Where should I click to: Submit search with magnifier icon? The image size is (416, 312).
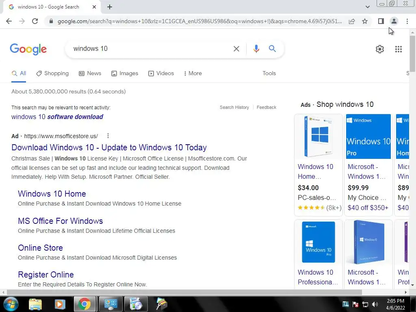(272, 49)
